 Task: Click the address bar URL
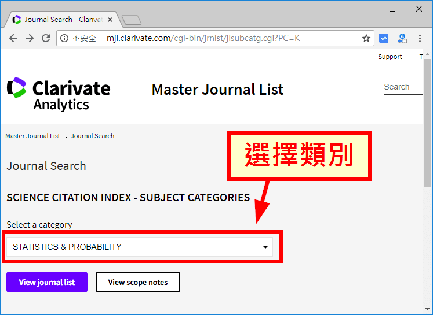point(203,39)
